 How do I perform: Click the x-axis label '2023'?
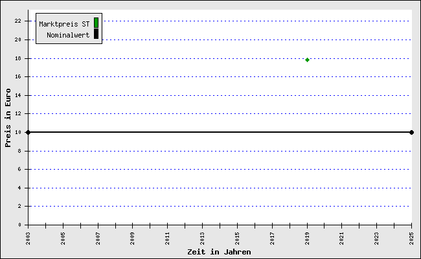(x=376, y=238)
